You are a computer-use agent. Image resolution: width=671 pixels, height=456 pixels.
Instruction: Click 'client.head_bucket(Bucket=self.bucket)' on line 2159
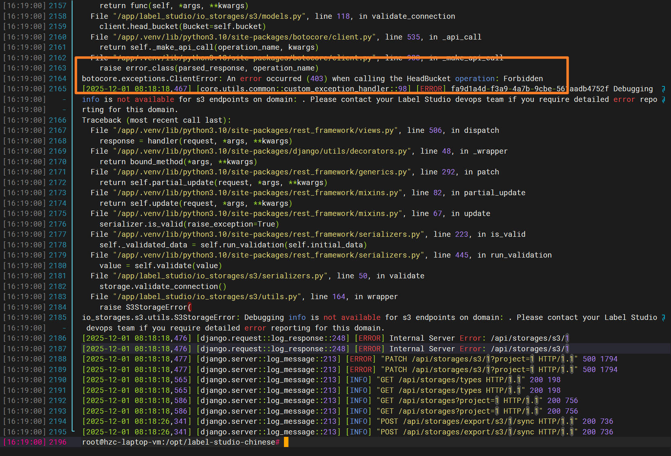pyautogui.click(x=183, y=26)
